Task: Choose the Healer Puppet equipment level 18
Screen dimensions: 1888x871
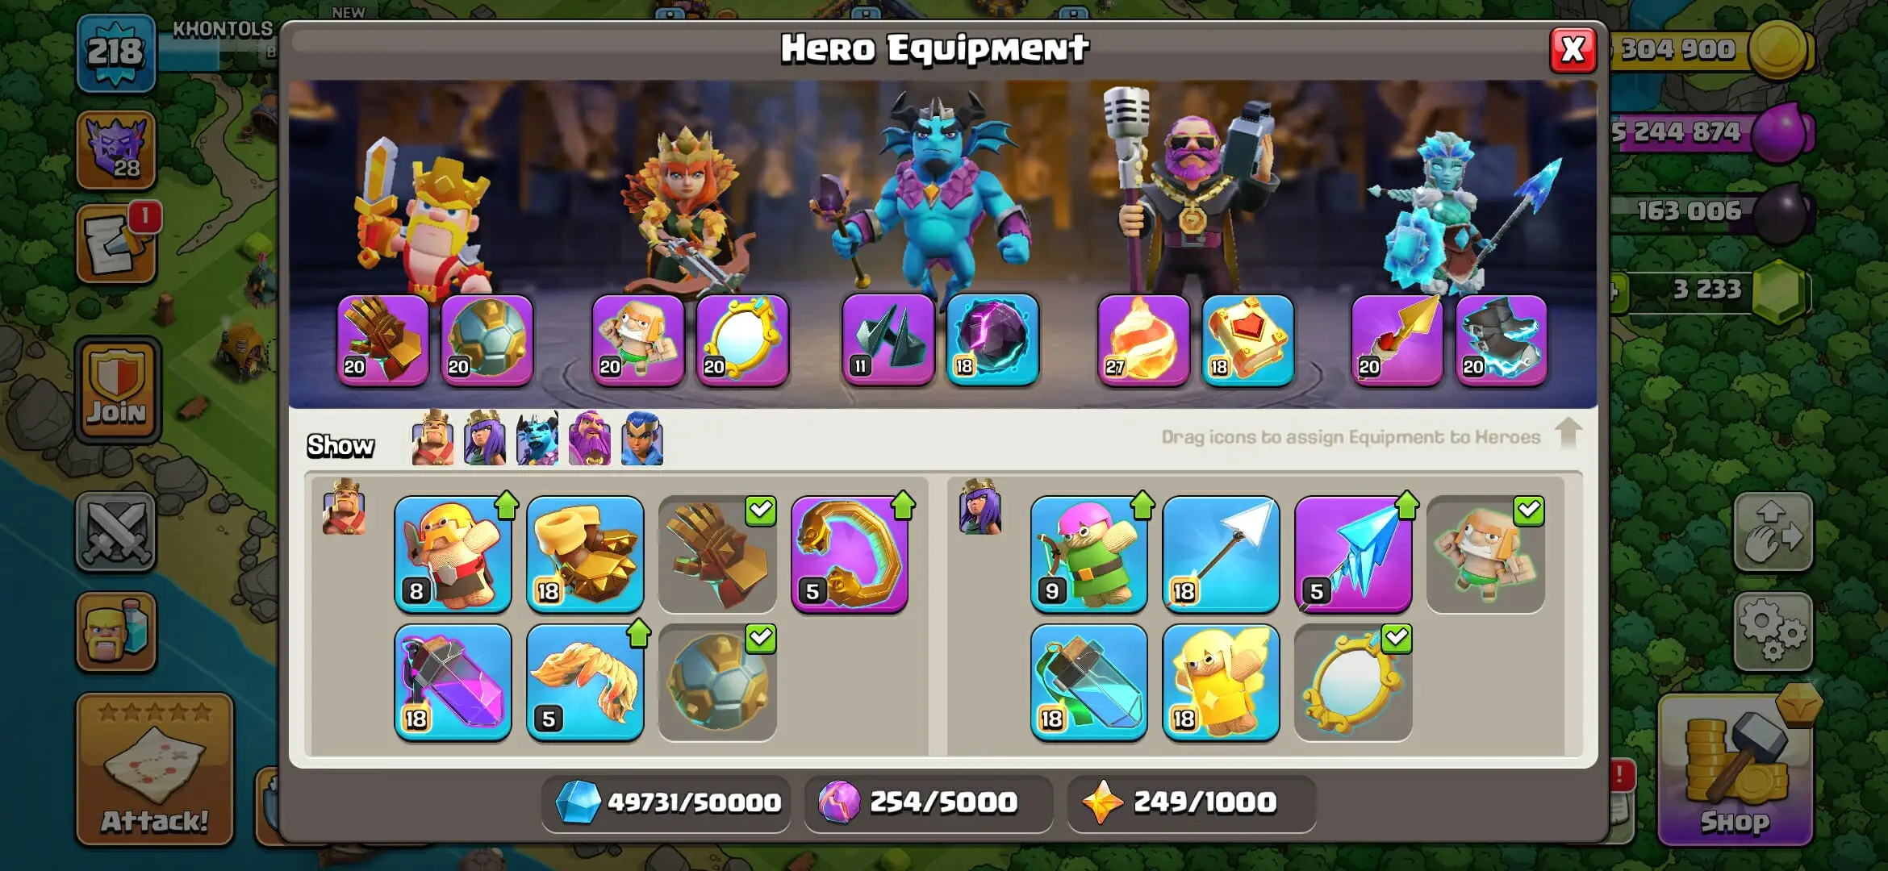Action: 1221,682
